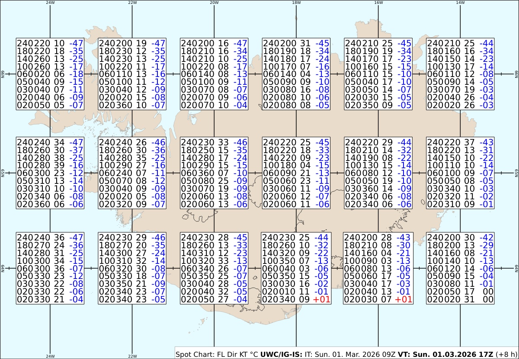The height and width of the screenshot is (359, 519).
Task: Click the "16W" longitude label
Action: 378,3
